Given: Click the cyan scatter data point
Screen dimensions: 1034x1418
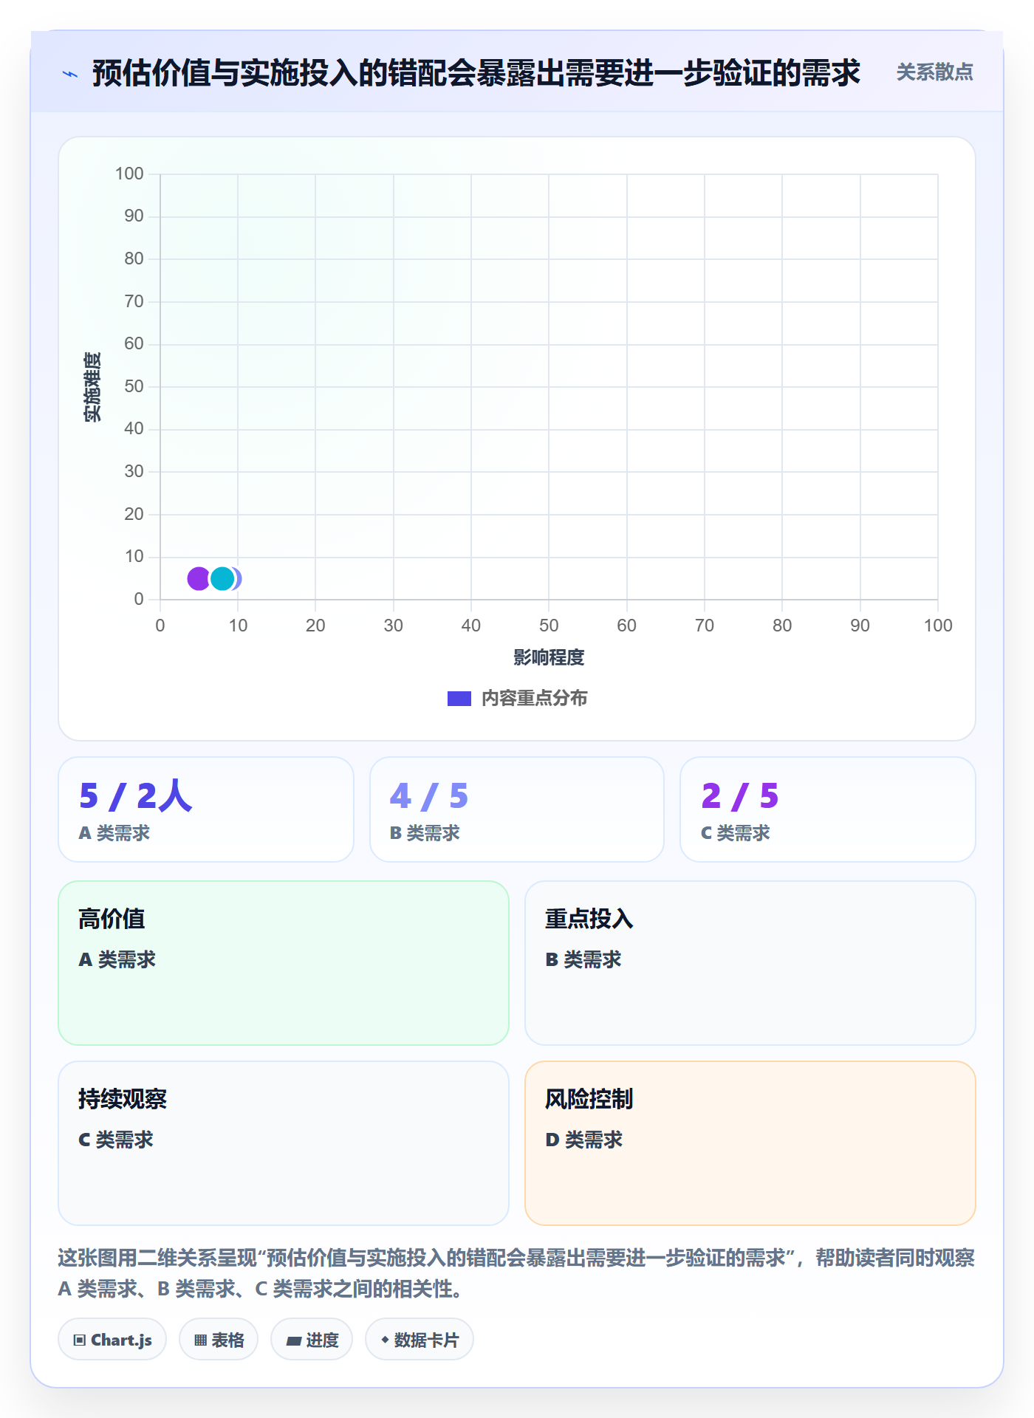Looking at the screenshot, I should tap(222, 578).
